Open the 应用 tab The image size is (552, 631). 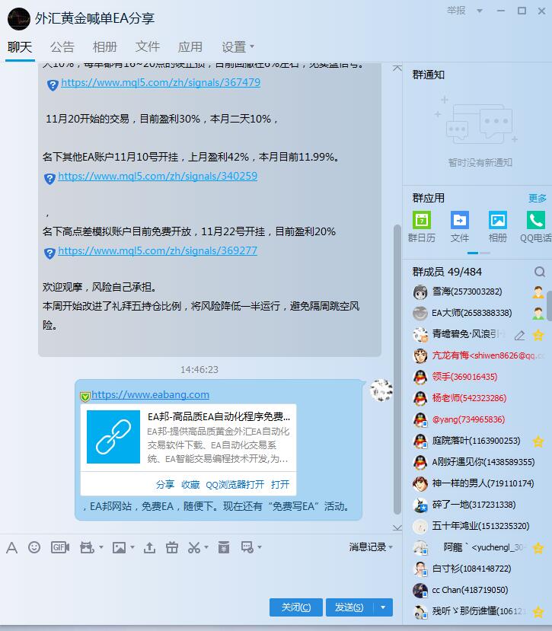190,46
